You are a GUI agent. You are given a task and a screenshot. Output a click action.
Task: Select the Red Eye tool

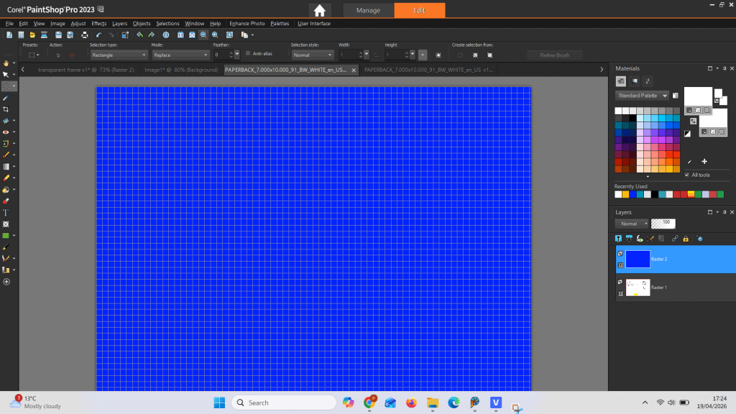pyautogui.click(x=6, y=132)
